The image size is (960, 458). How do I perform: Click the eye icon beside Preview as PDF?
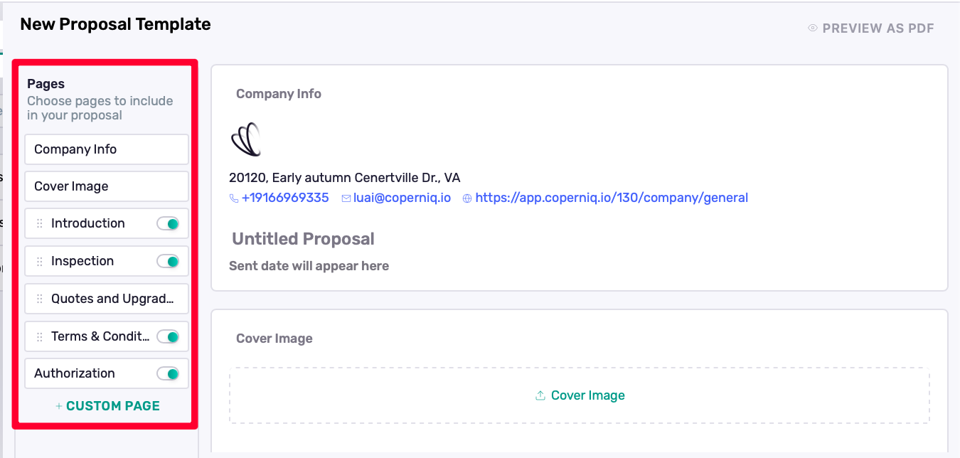813,28
